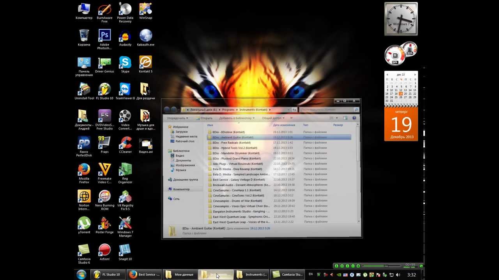
Task: Open the Uninstall Tool shortcut
Action: tap(84, 91)
